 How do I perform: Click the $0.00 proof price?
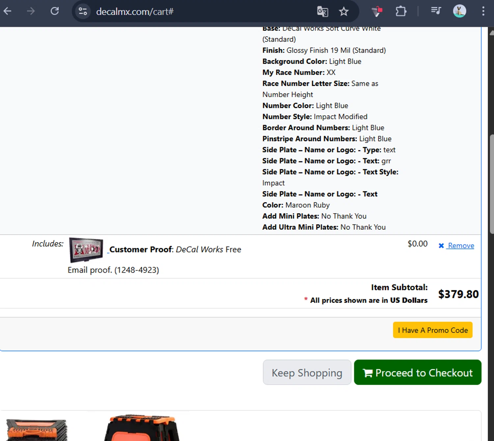click(417, 244)
